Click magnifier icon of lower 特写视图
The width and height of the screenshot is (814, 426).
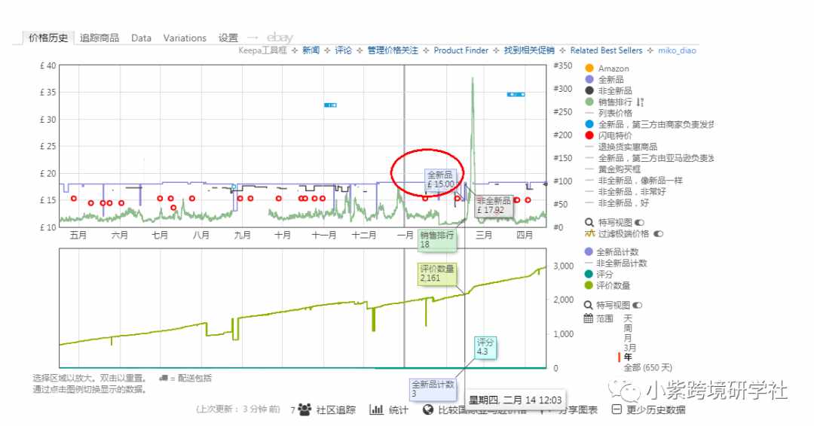coord(588,306)
